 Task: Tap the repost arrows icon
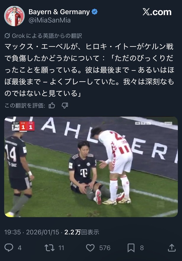click(x=49, y=248)
